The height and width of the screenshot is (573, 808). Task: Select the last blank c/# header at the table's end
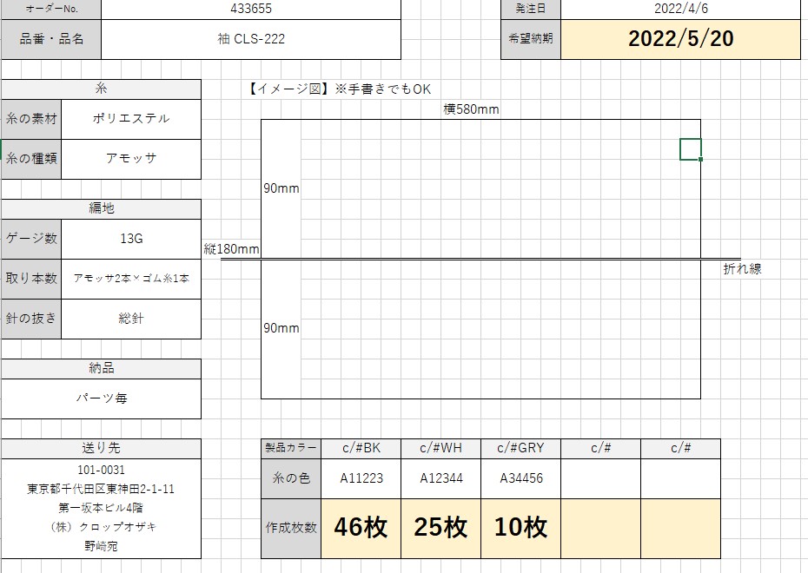pyautogui.click(x=681, y=448)
